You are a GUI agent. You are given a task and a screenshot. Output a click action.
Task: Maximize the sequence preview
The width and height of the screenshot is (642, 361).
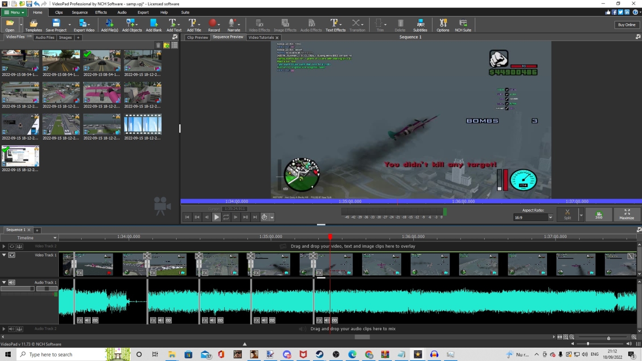pyautogui.click(x=626, y=214)
